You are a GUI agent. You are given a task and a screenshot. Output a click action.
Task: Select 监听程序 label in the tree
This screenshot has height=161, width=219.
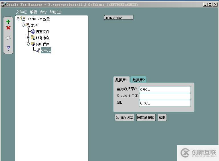[x=42, y=44]
